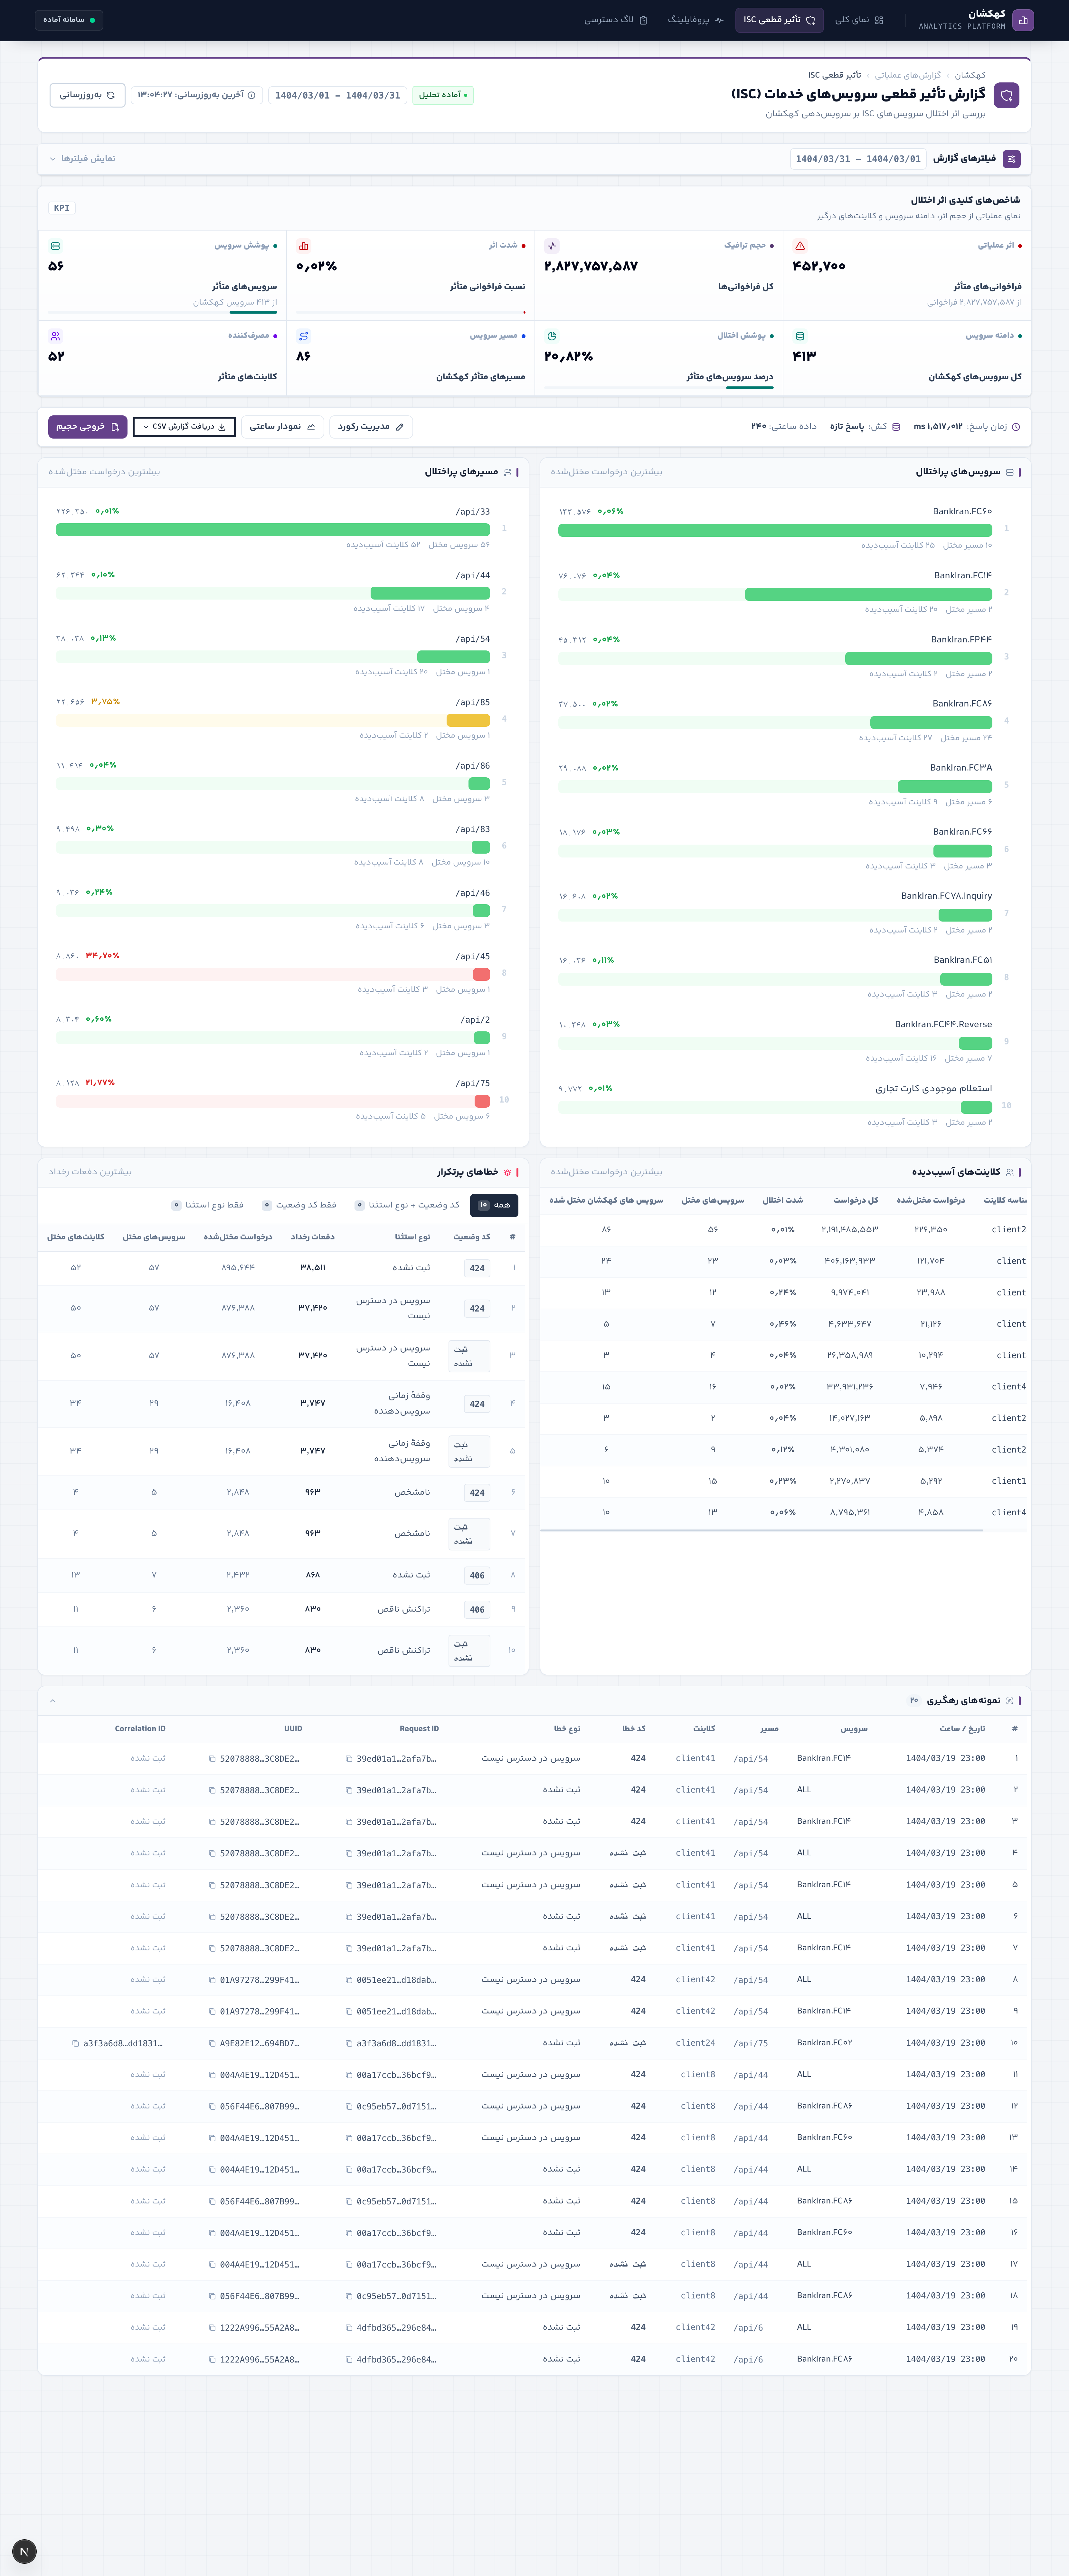Open the دریافت گزارش CSV dropdown
Viewport: 1069px width, 2576px height.
coord(184,427)
